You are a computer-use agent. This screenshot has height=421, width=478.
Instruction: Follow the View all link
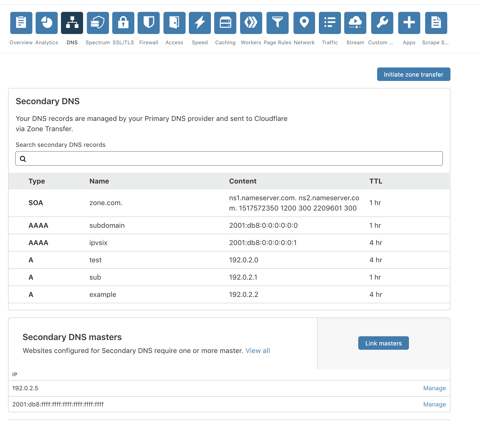pos(258,351)
